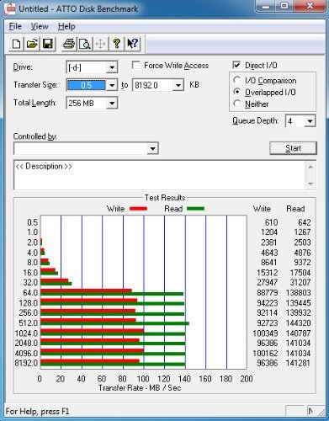
Task: Click the write value 610
Action: (271, 222)
